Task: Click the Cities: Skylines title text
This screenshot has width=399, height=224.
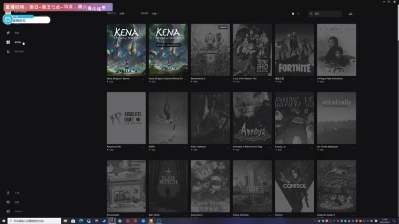Action: click(240, 215)
